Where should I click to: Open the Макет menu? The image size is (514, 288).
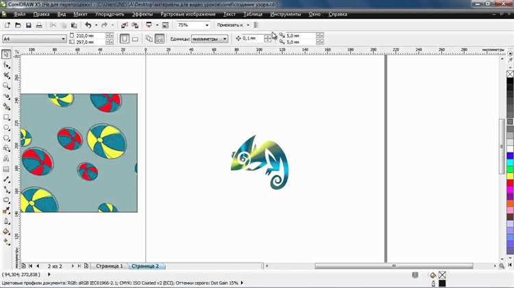point(80,14)
